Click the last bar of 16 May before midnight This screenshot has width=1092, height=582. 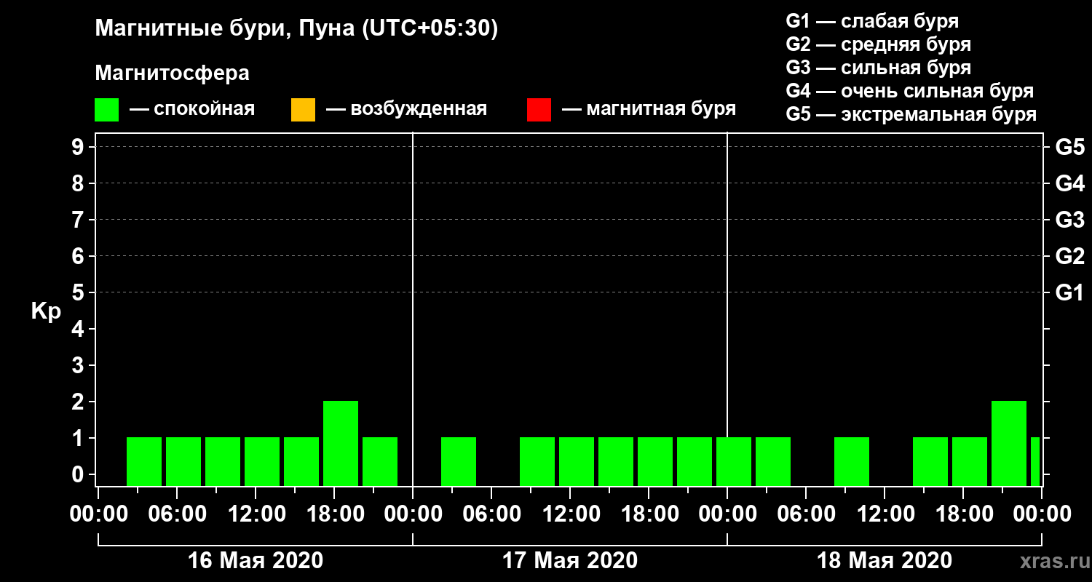pos(380,461)
